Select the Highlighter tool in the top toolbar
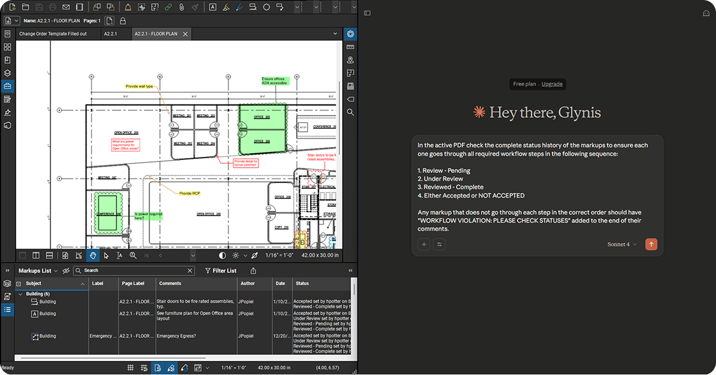Viewport: 716px width, 375px height. coord(226,7)
